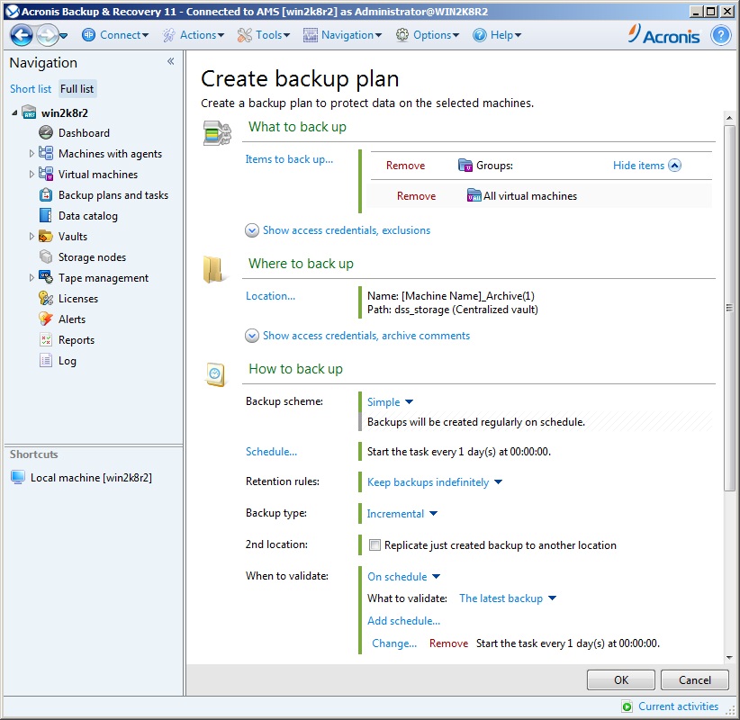Click the Add schedule link
740x720 pixels.
(403, 621)
